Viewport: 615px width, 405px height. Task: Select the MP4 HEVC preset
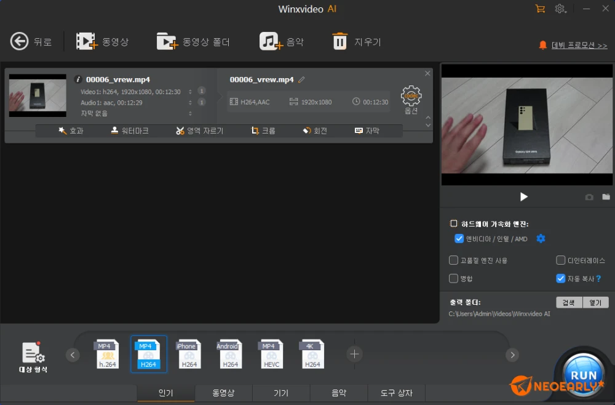[x=271, y=354]
